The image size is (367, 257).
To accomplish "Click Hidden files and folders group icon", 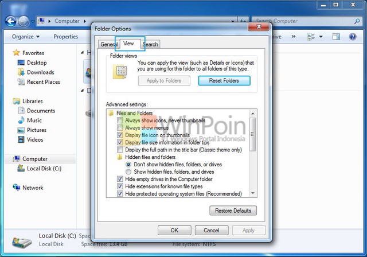I will [x=120, y=157].
